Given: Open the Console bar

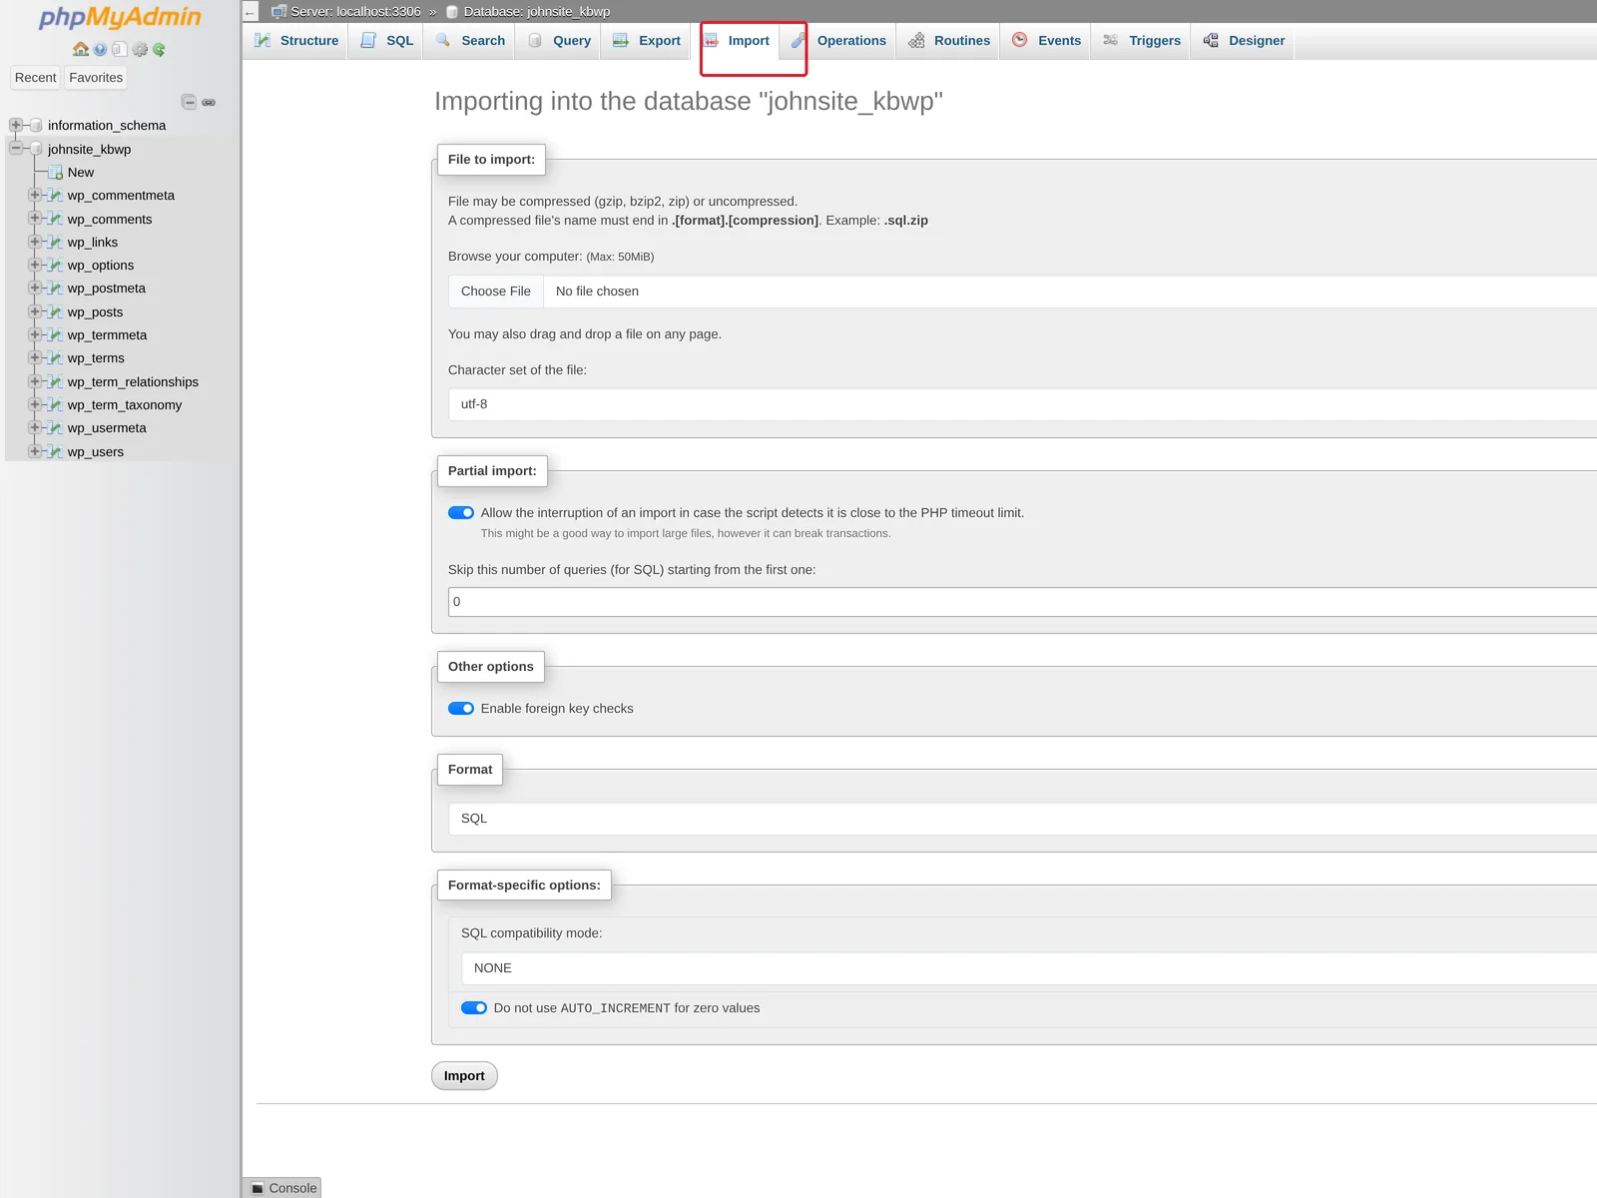Looking at the screenshot, I should click(x=283, y=1188).
